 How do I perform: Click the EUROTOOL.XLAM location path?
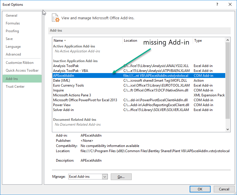coord(156,85)
